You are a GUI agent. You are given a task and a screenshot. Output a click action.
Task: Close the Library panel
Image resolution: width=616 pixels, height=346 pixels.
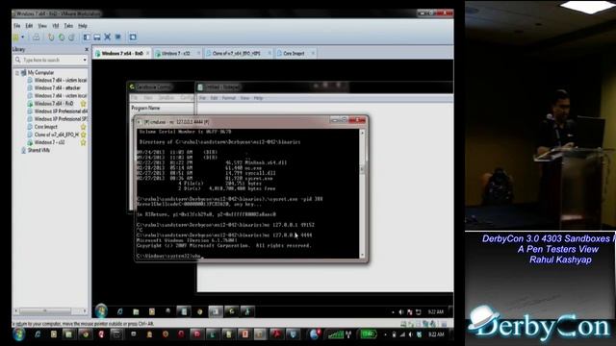coord(87,49)
